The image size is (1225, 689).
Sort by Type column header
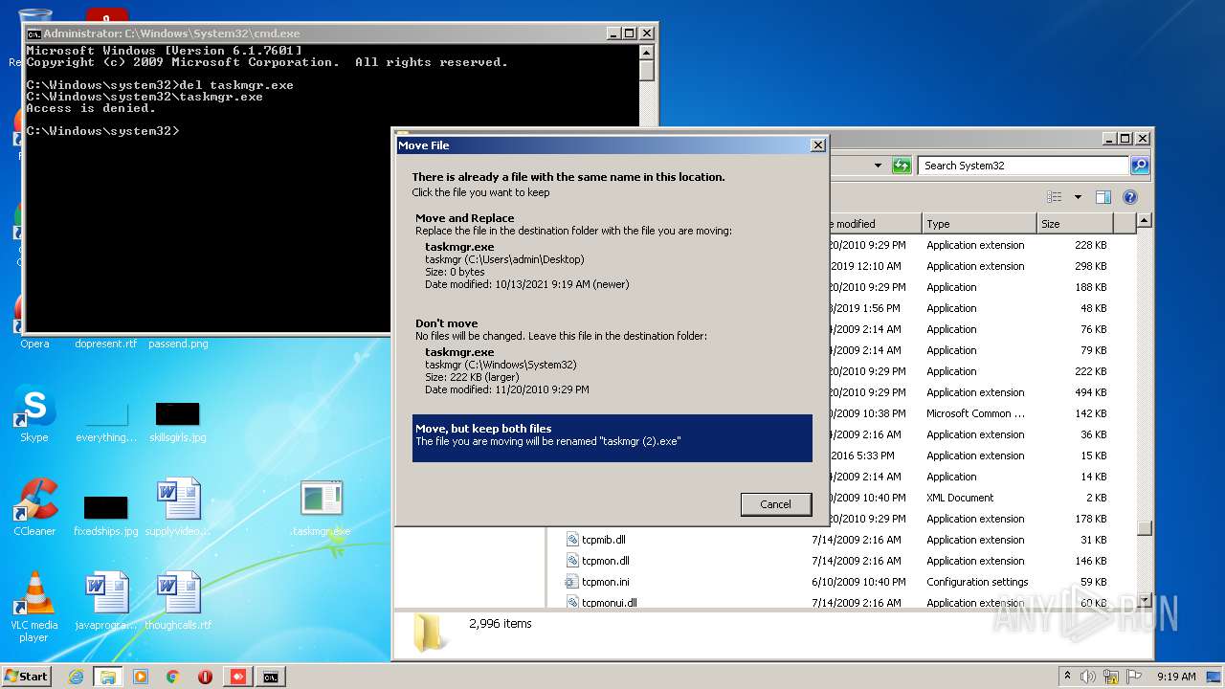pos(979,224)
